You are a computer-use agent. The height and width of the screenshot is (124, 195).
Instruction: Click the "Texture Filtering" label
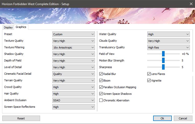point(14,48)
